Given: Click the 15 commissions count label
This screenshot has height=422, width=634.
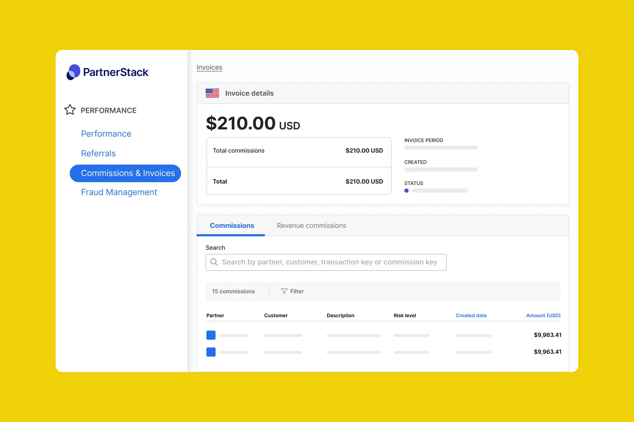Looking at the screenshot, I should pyautogui.click(x=233, y=291).
